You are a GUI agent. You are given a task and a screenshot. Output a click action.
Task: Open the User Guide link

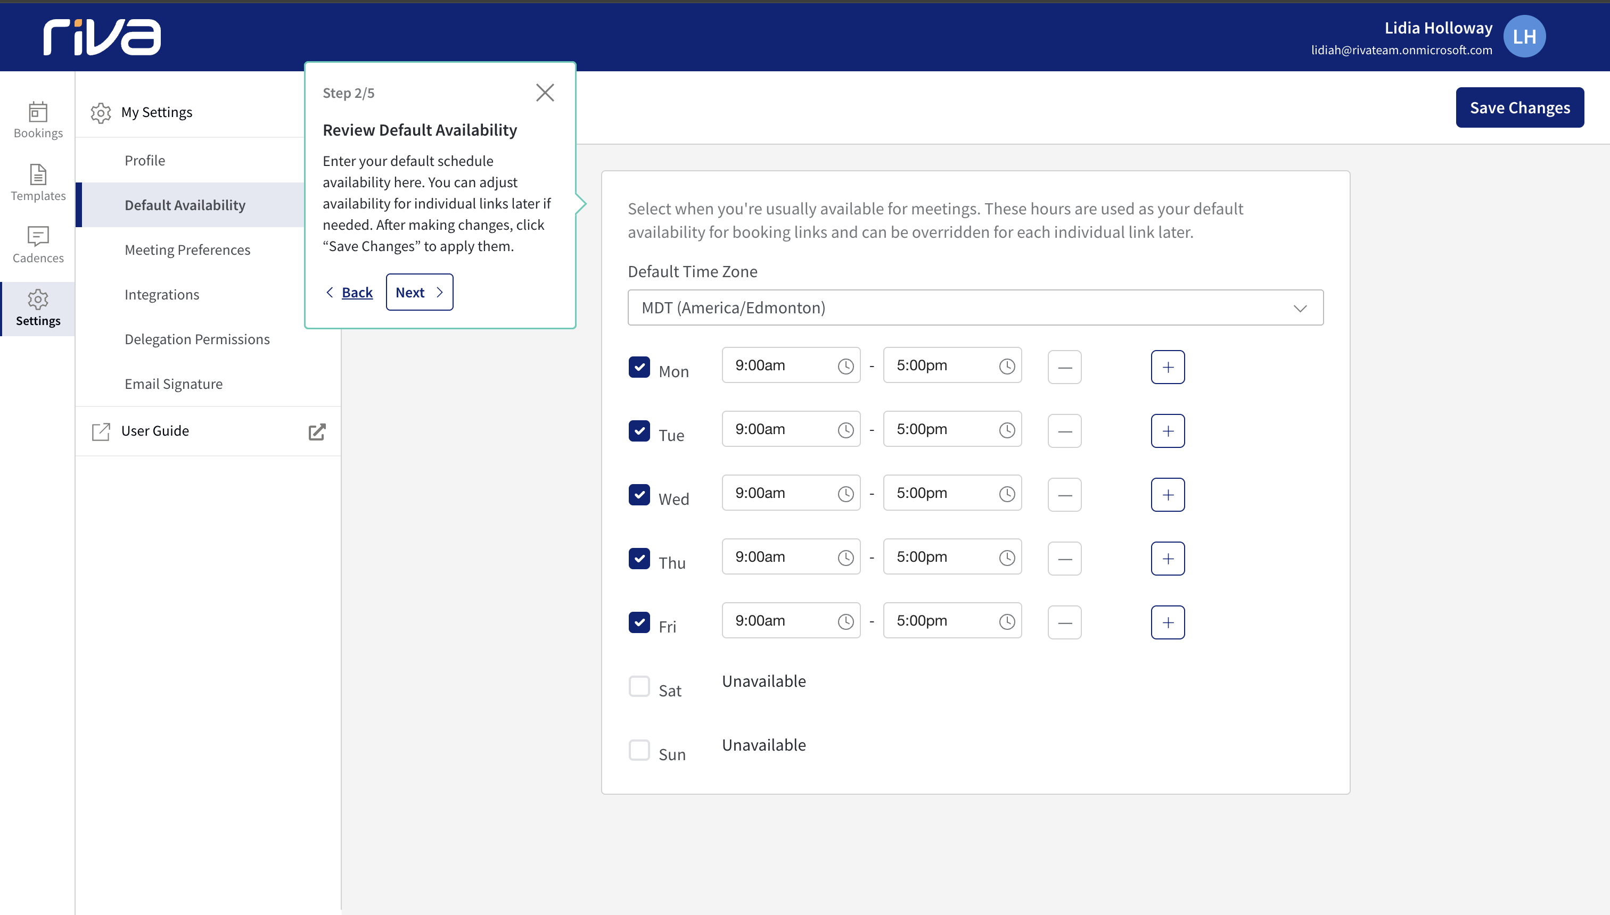coord(155,430)
